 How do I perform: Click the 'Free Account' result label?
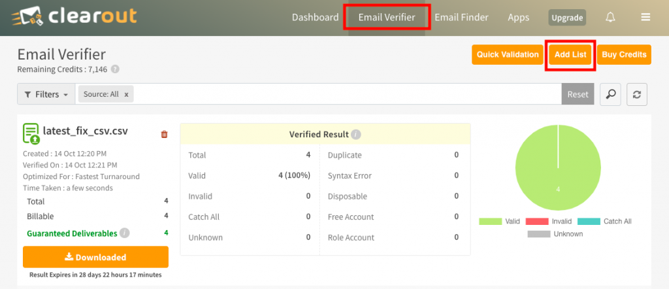[351, 217]
